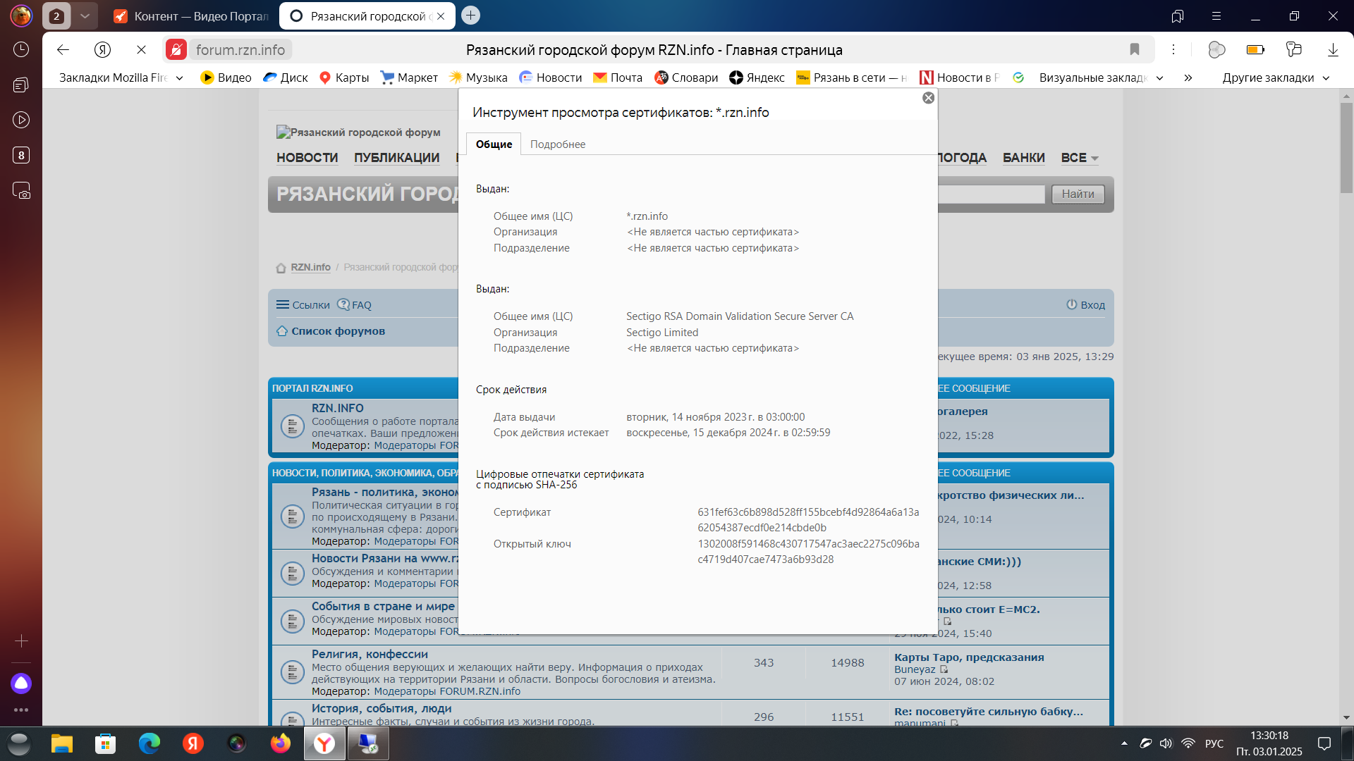Show hidden bookmarks with » chevron

[1188, 78]
